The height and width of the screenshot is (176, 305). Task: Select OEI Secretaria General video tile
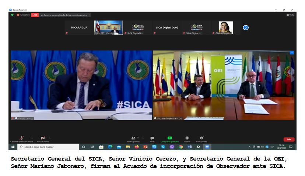click(224, 85)
